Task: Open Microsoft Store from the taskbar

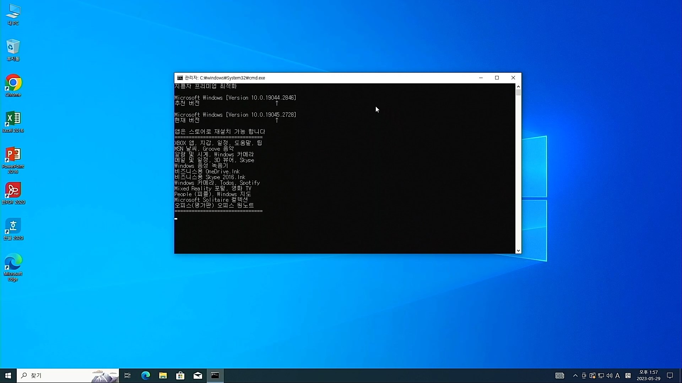Action: 180,376
